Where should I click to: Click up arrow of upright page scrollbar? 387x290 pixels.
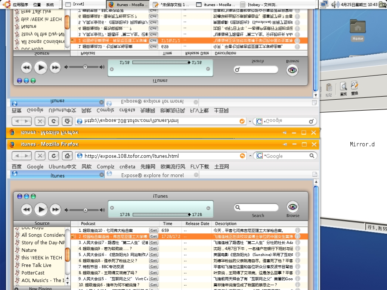click(x=316, y=182)
